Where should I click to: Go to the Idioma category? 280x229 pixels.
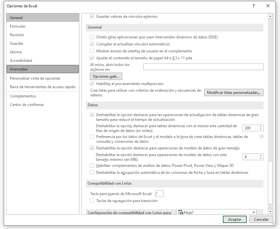(x=43, y=52)
